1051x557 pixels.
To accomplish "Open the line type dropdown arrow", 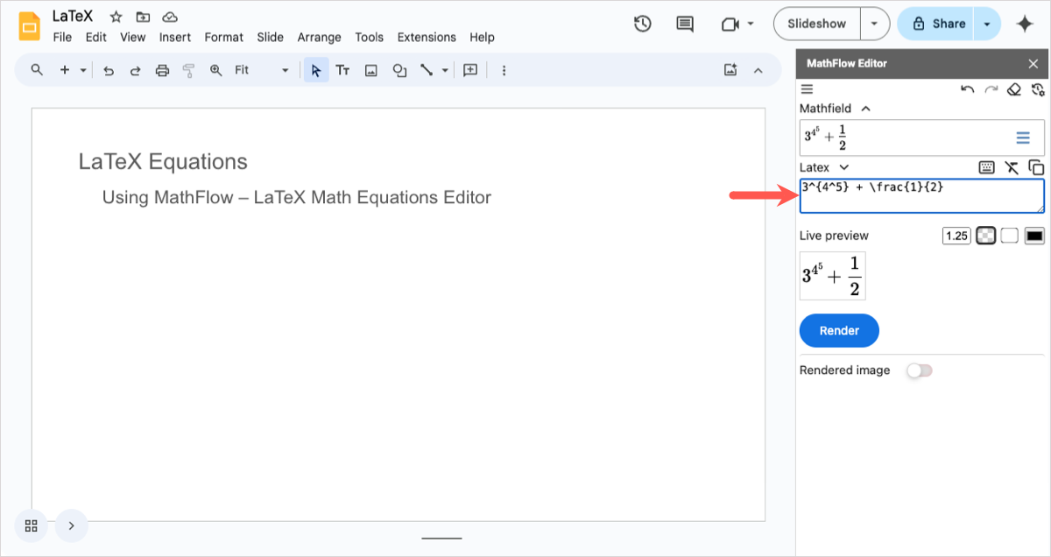I will pos(445,71).
